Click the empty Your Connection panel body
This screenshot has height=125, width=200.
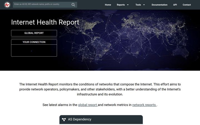pyautogui.click(x=34, y=51)
